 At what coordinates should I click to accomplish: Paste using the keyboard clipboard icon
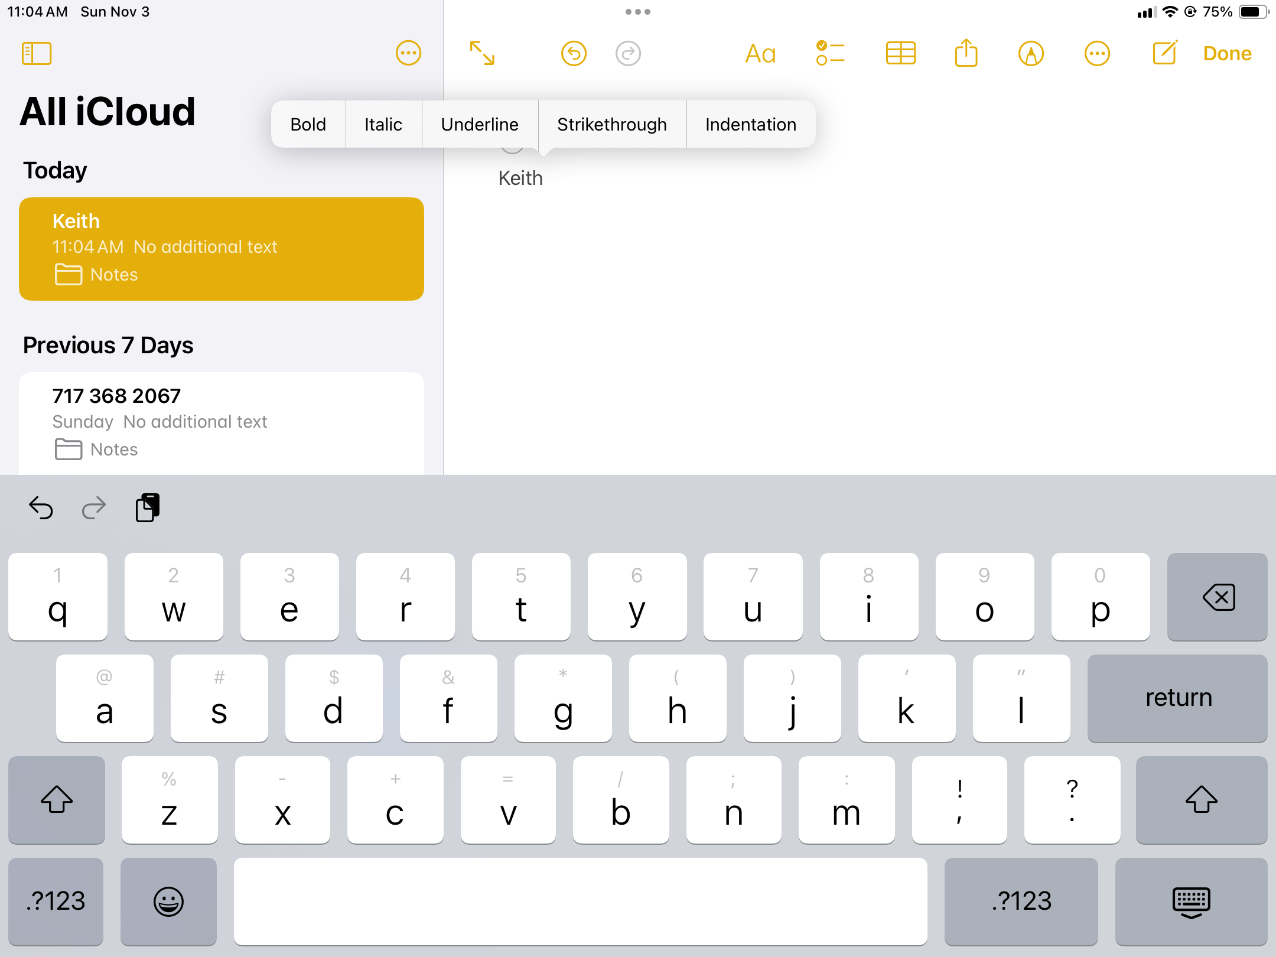pyautogui.click(x=148, y=507)
